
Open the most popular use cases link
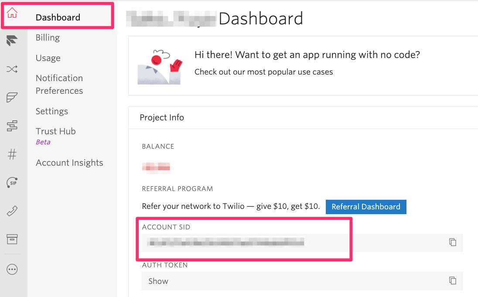click(263, 72)
